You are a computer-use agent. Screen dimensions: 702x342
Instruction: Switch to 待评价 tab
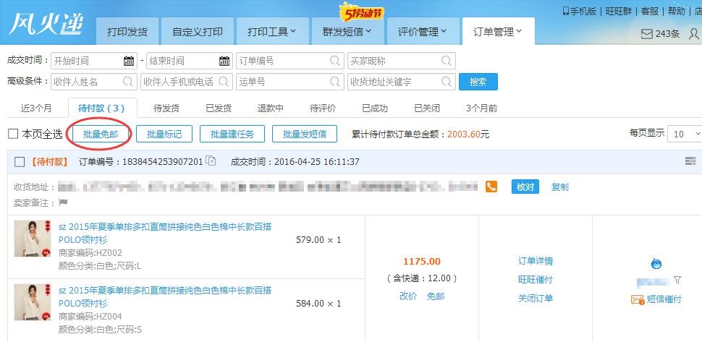(323, 108)
